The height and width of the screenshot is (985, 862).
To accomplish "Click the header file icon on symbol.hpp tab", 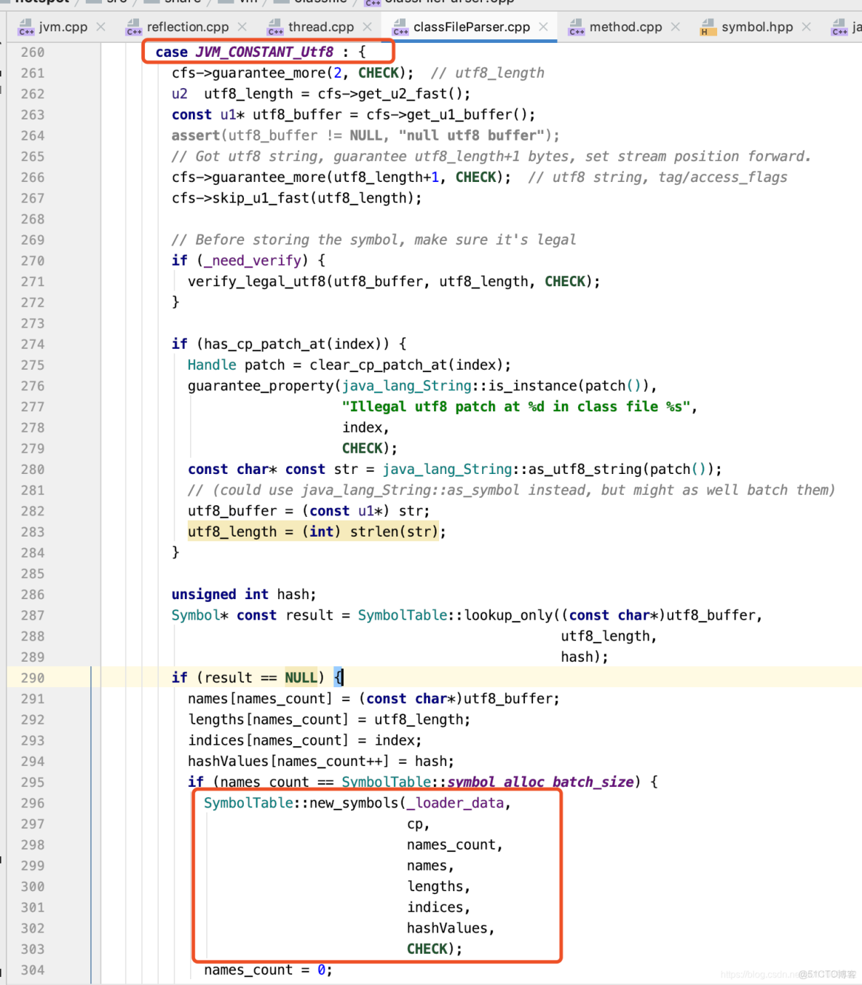I will tap(707, 26).
